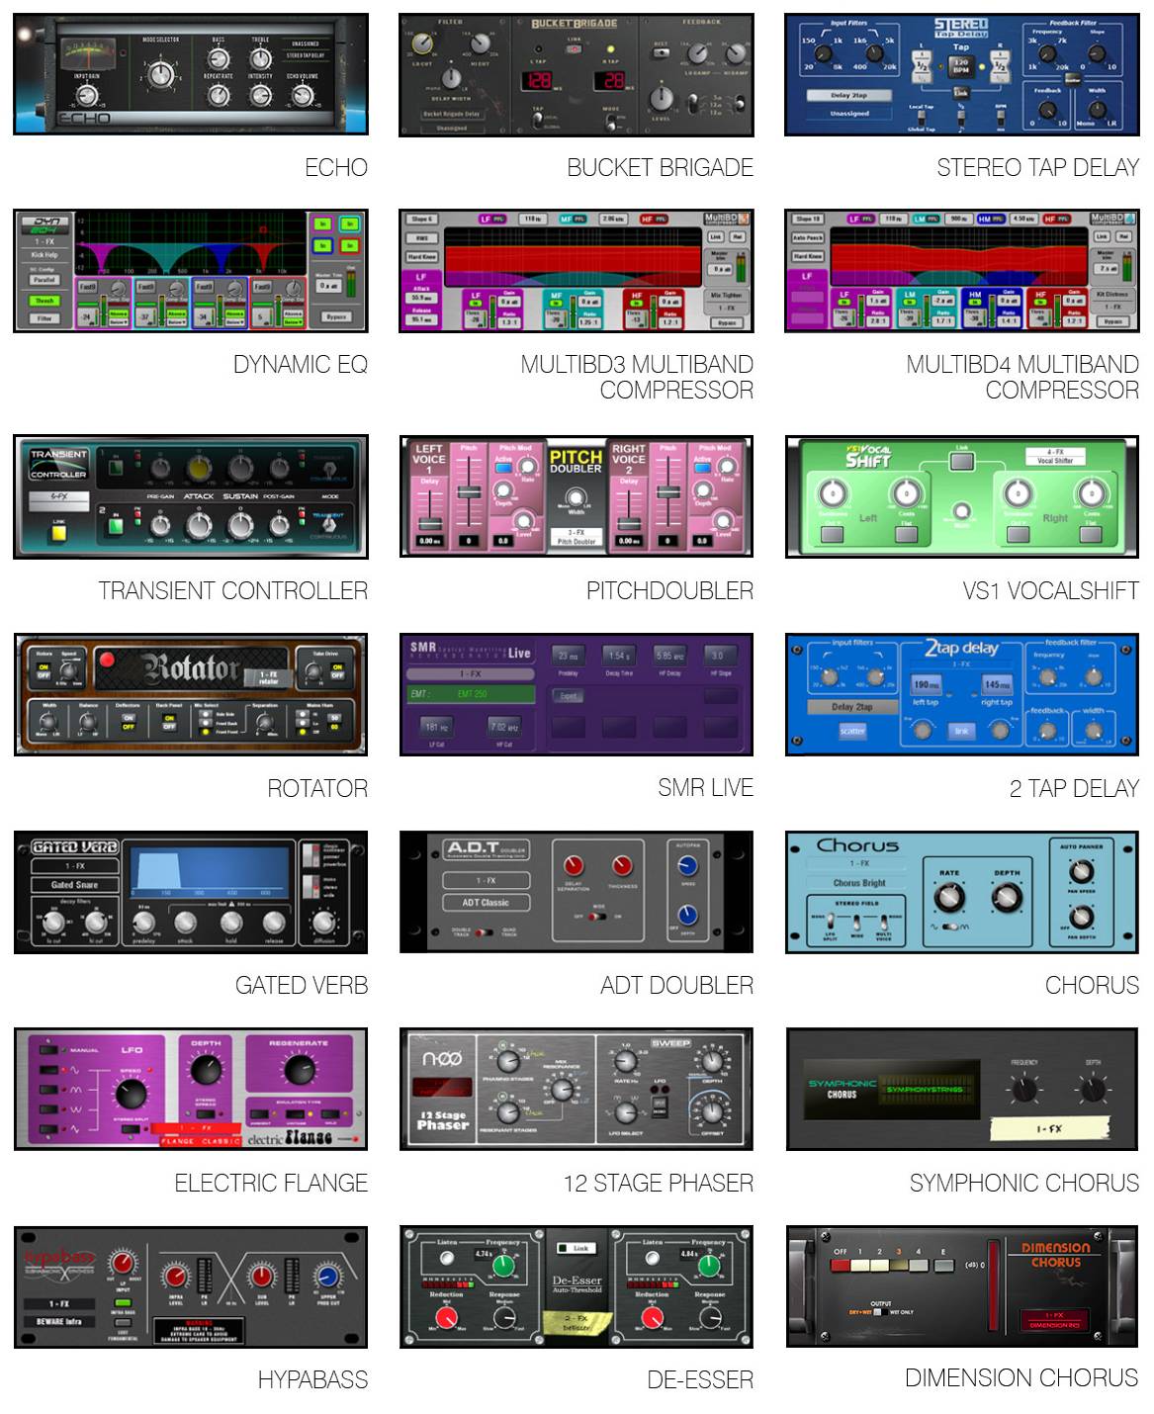Click the L Tap 128 ms display
The width and height of the screenshot is (1154, 1414).
(538, 81)
